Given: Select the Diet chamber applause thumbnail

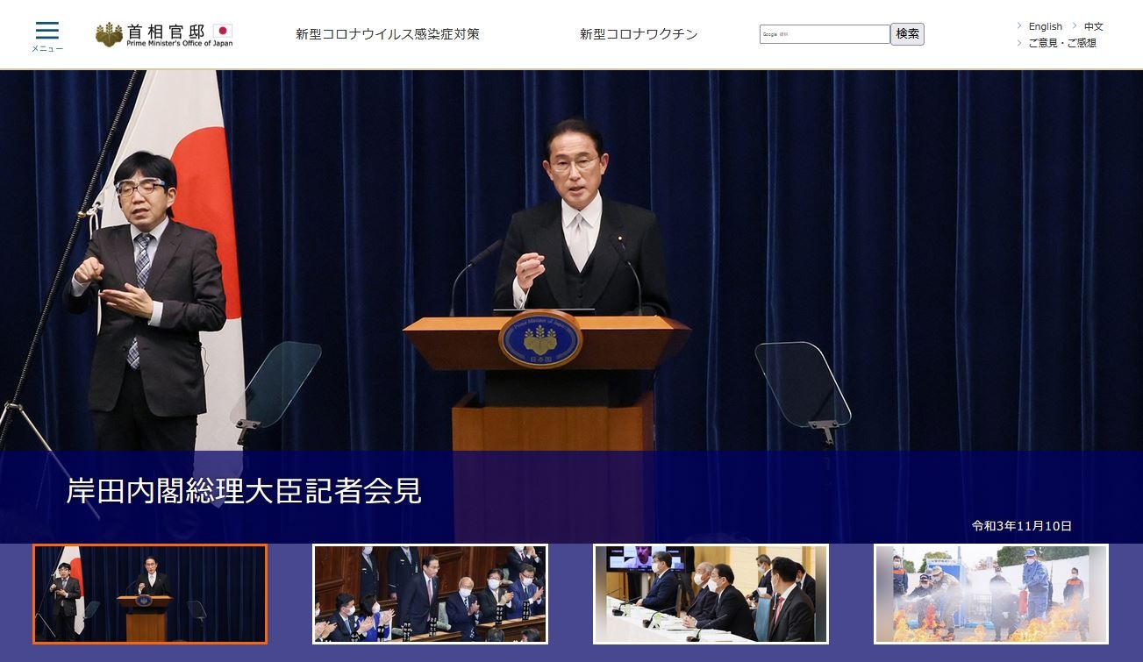Looking at the screenshot, I should tap(430, 594).
